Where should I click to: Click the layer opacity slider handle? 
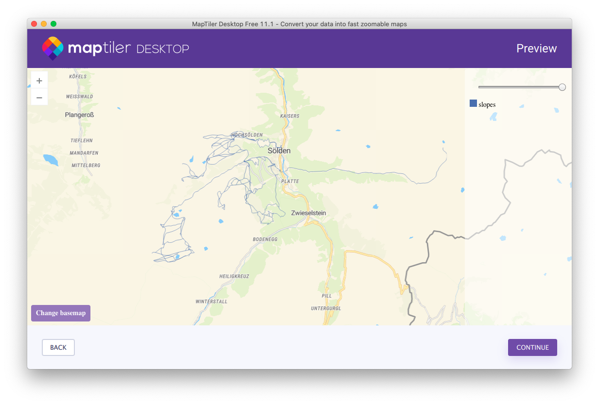pyautogui.click(x=562, y=87)
